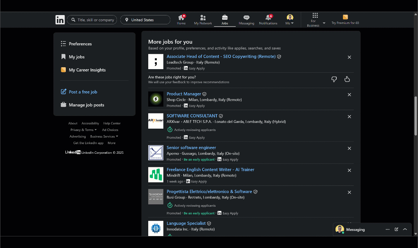Select the Jobs tab

pos(225,20)
